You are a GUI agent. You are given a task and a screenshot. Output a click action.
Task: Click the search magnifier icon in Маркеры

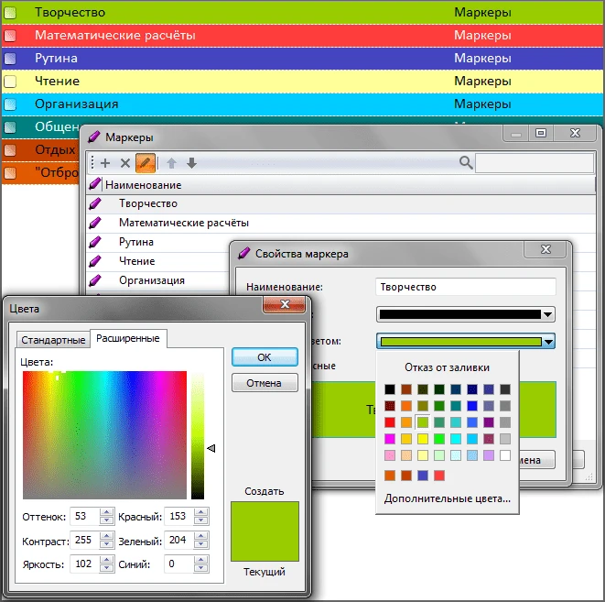point(466,163)
